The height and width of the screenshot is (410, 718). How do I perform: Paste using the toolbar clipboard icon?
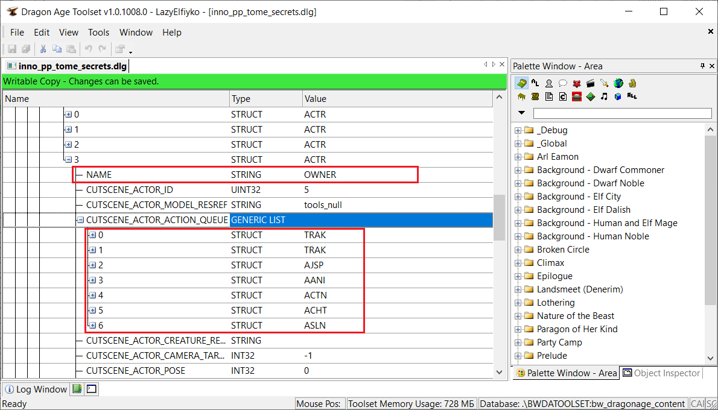[x=71, y=48]
